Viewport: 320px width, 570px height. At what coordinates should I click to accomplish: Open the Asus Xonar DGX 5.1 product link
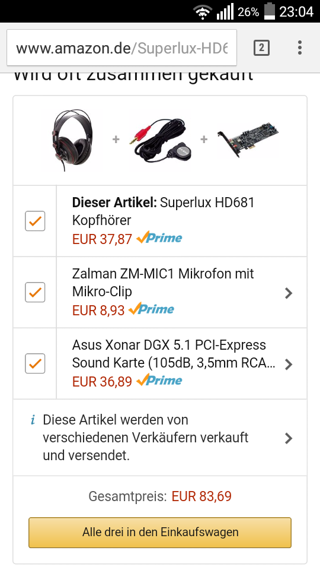pyautogui.click(x=174, y=354)
